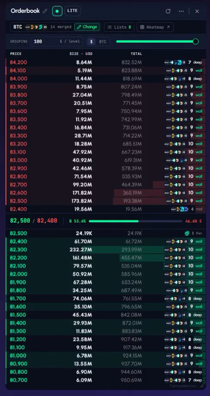
Task: Click the ask size 171.82M
Action: (x=82, y=193)
